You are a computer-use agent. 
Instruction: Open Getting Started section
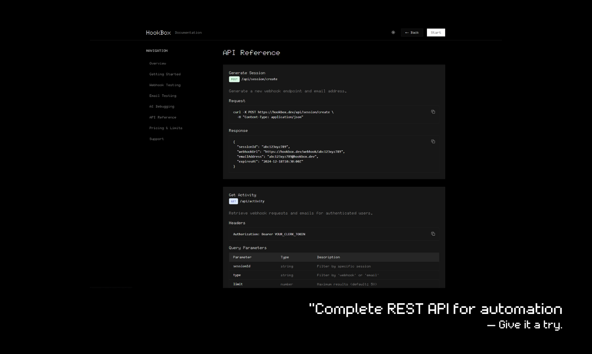(165, 74)
